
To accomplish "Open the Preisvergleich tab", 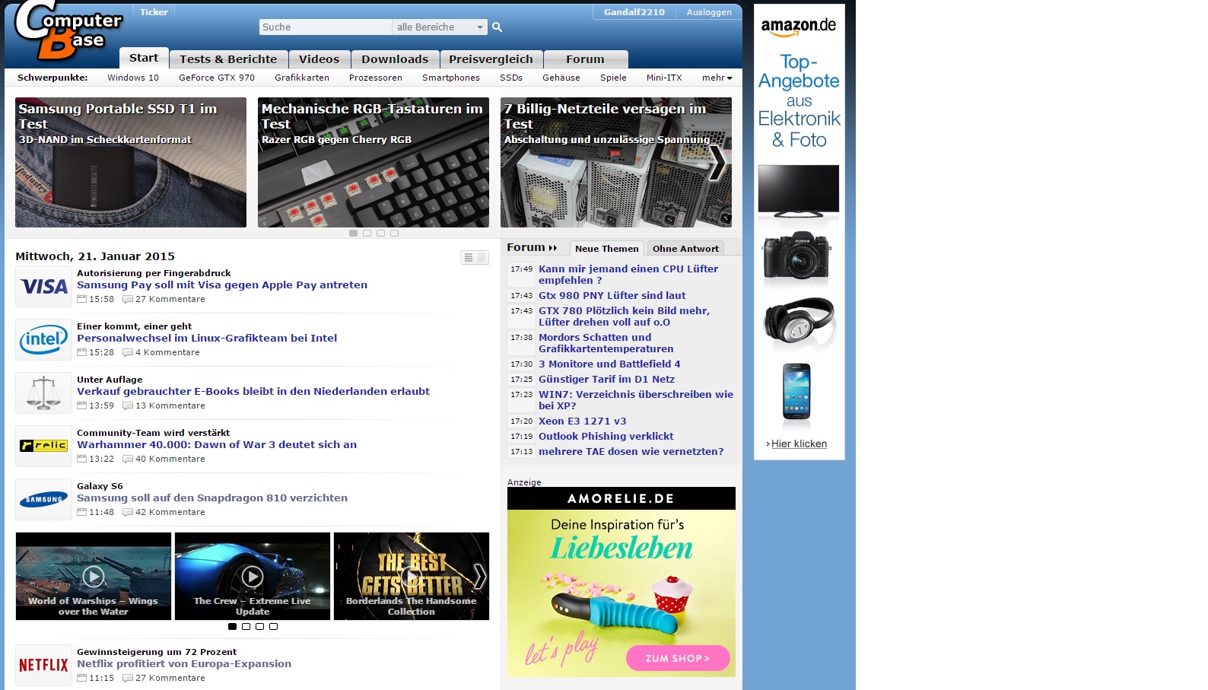I will (491, 59).
